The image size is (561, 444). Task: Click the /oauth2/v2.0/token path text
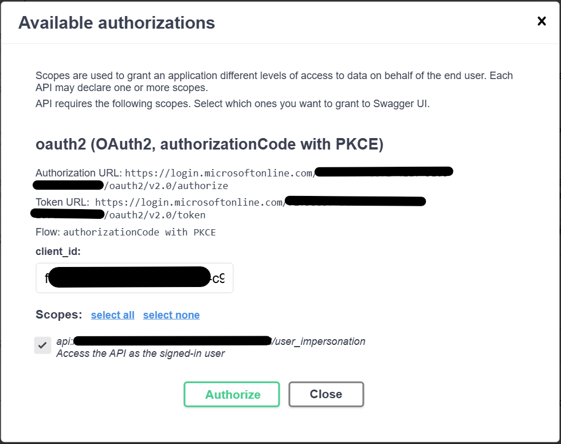(x=155, y=215)
